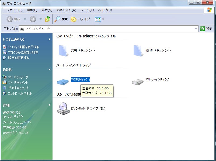Click the ファイル システム: NTFS detail text
216x161 pixels.
point(17,122)
